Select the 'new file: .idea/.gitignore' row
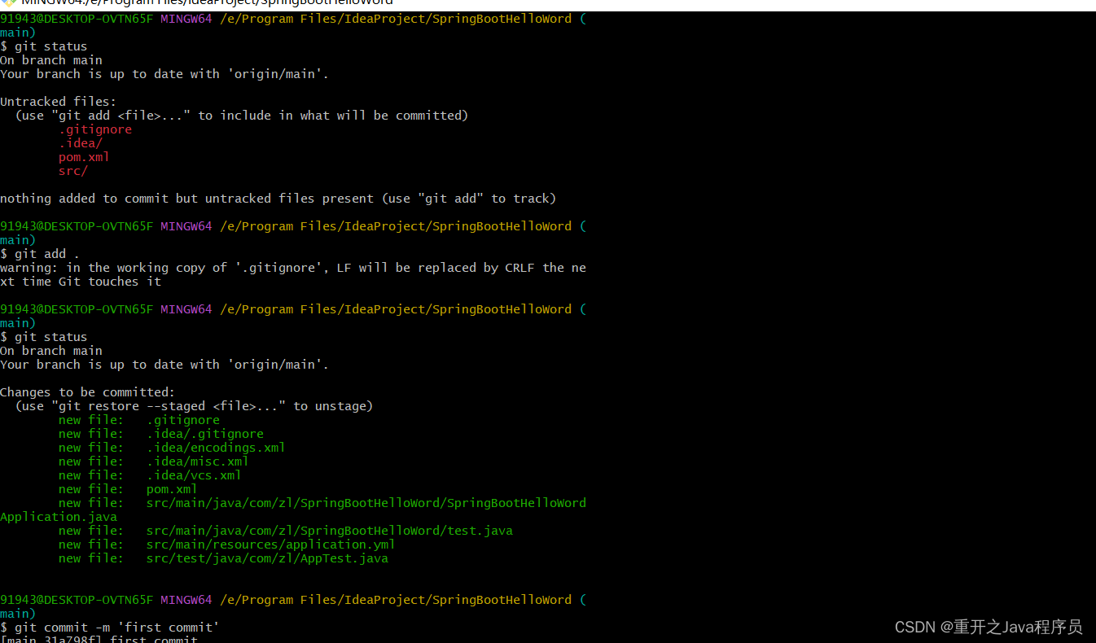This screenshot has height=643, width=1096. pos(161,434)
